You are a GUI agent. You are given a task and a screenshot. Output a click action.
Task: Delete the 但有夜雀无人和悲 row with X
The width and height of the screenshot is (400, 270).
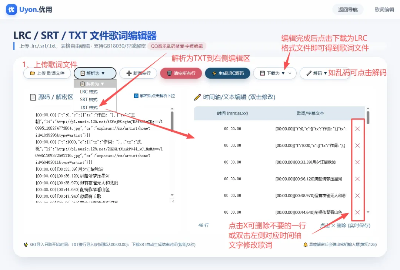click(x=357, y=196)
